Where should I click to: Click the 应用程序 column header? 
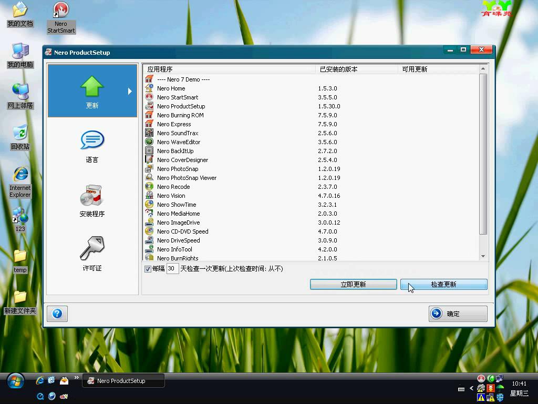[229, 69]
